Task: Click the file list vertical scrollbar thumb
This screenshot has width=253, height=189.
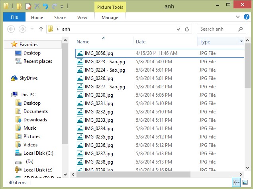Action: (x=247, y=66)
